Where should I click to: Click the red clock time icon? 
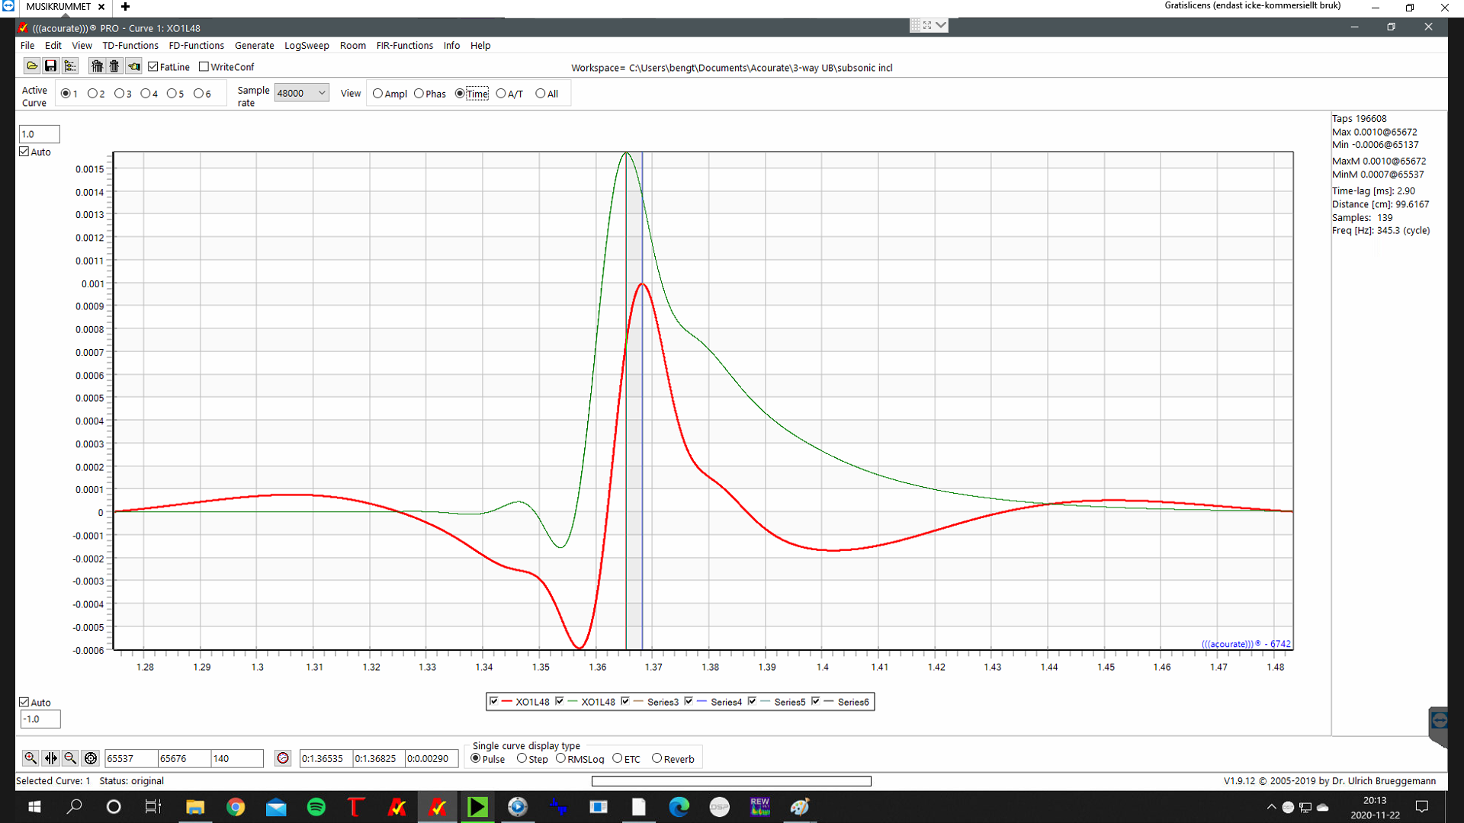283,758
